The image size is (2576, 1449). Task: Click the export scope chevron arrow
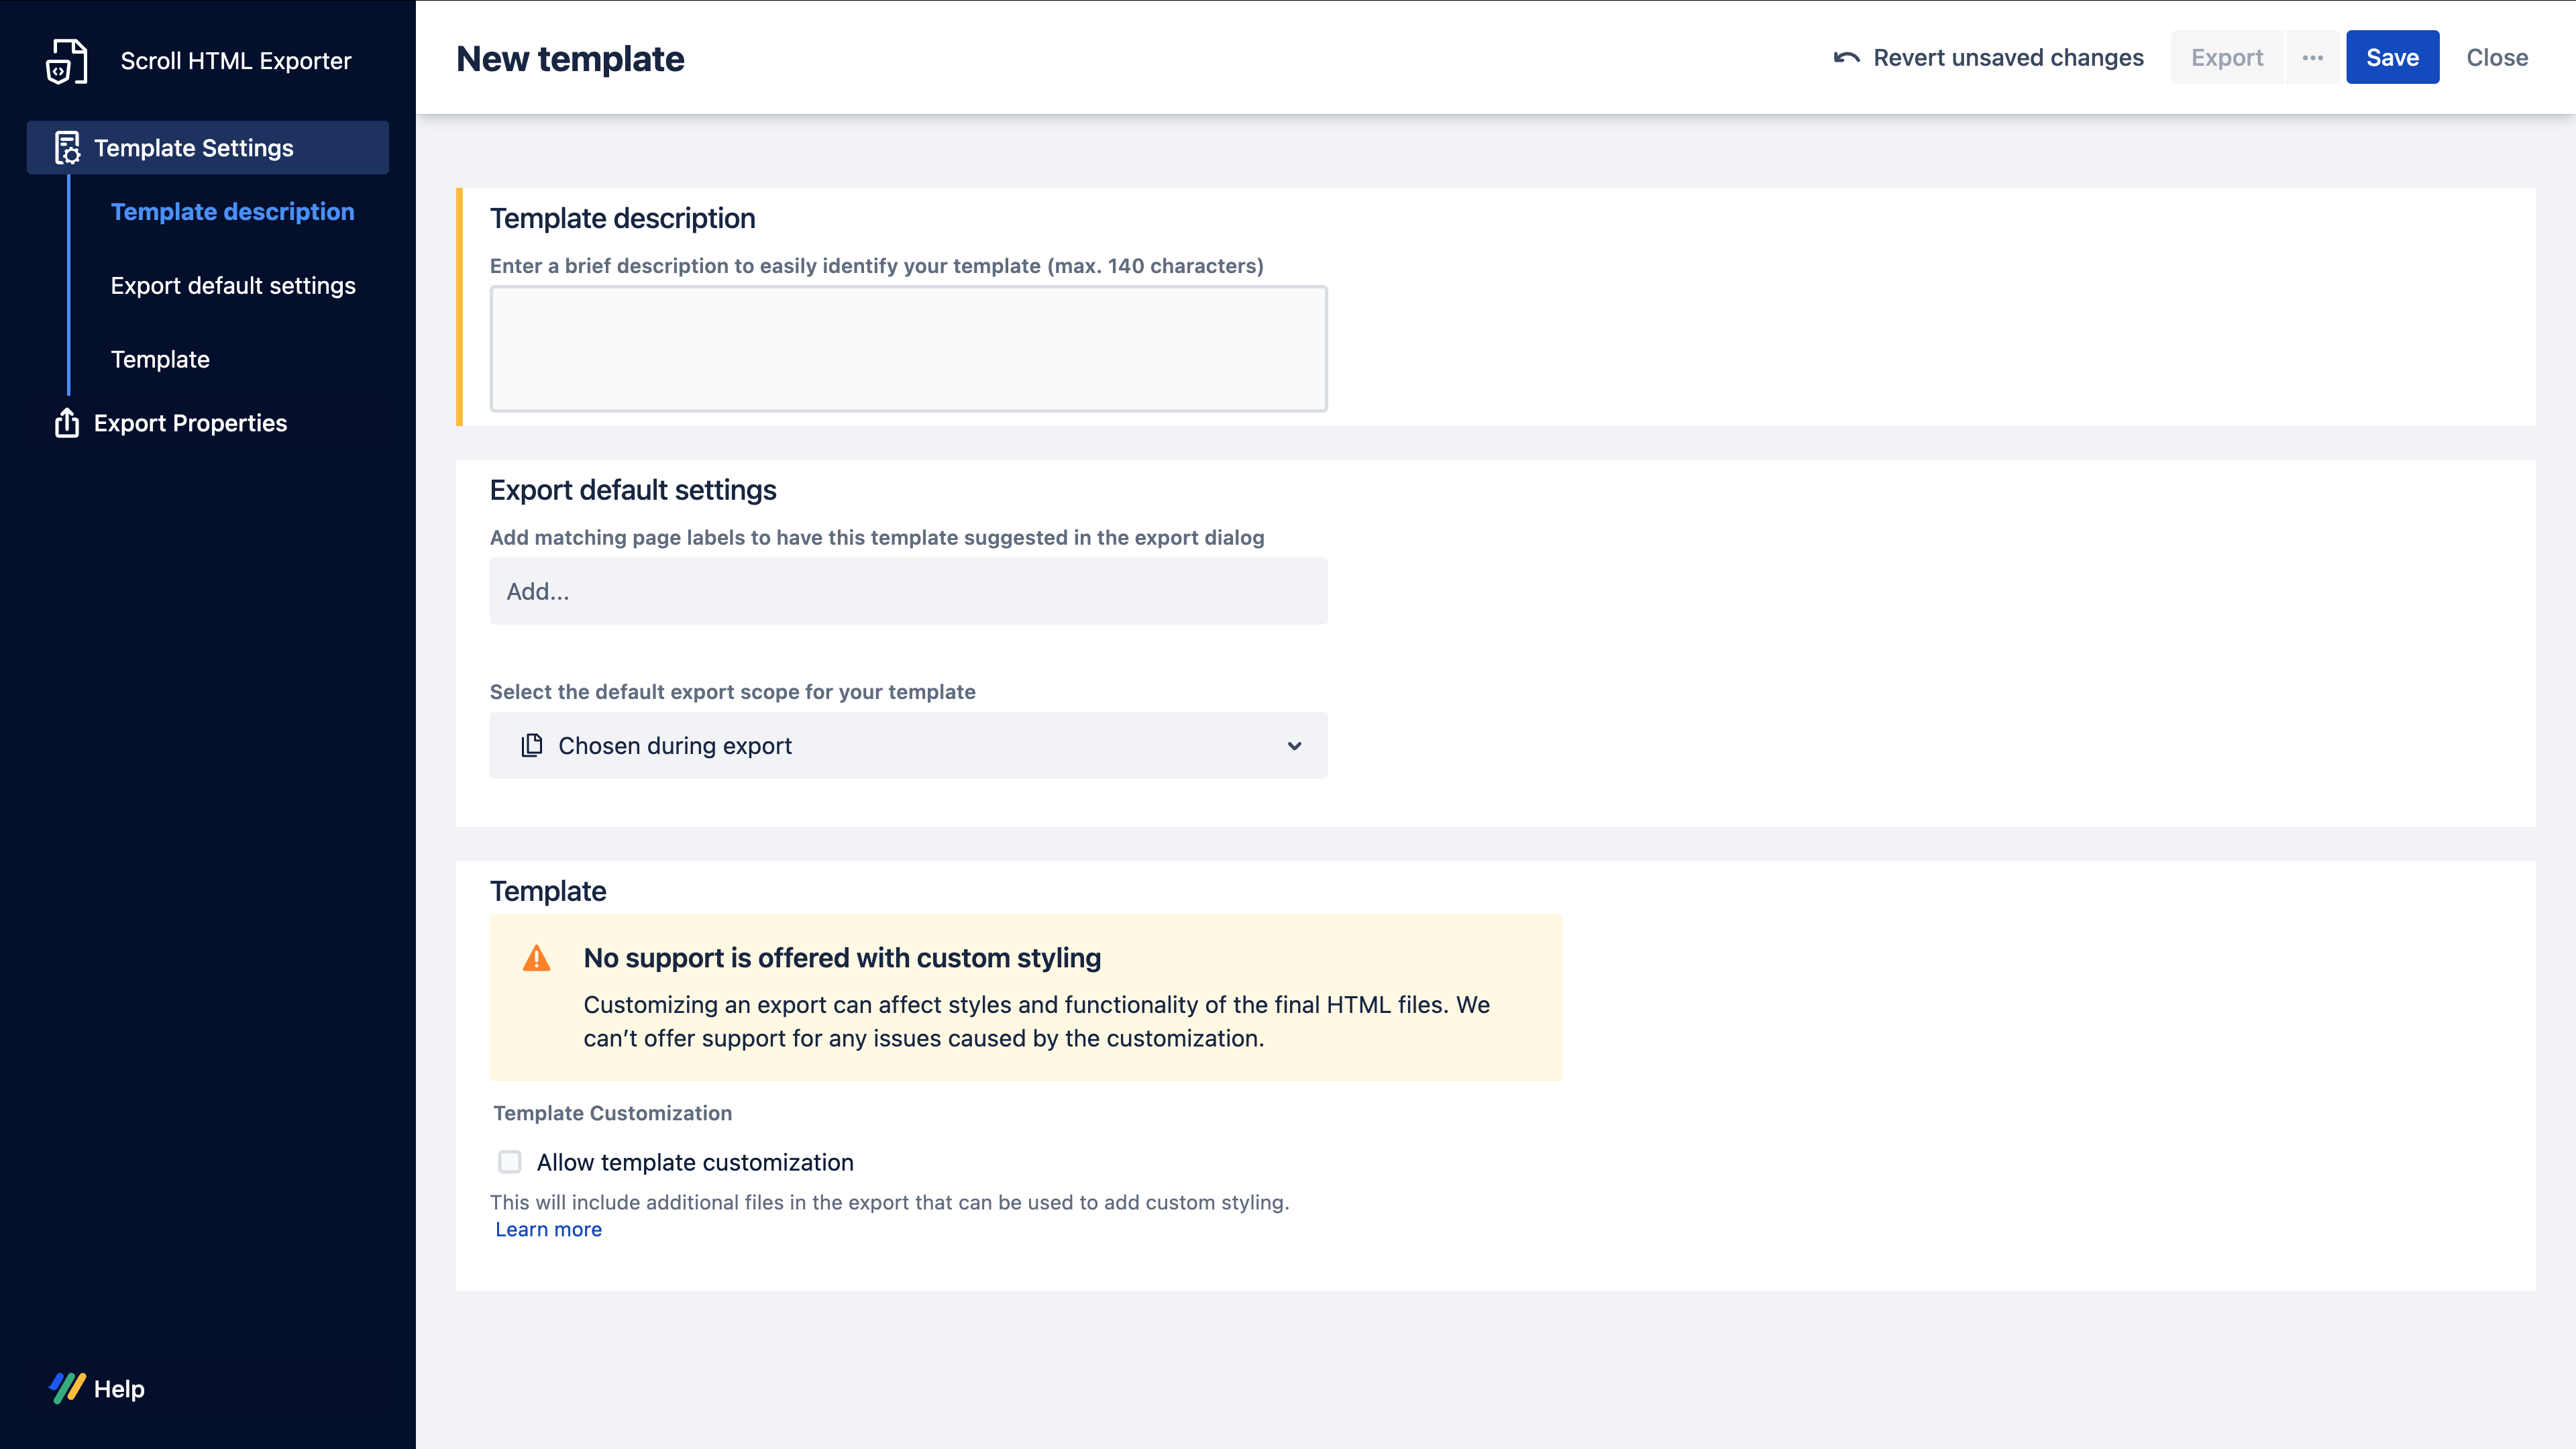(x=1294, y=746)
